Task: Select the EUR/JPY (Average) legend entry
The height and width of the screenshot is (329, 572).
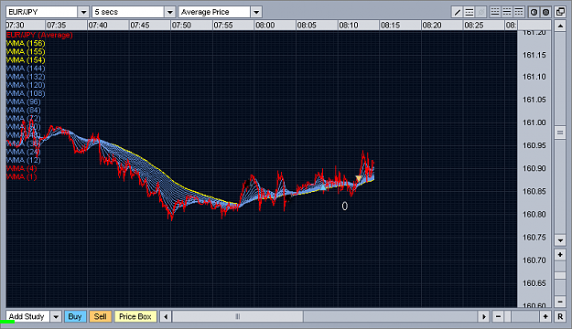Action: coord(39,35)
